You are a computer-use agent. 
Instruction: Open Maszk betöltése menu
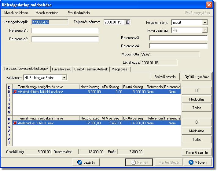click(16, 13)
